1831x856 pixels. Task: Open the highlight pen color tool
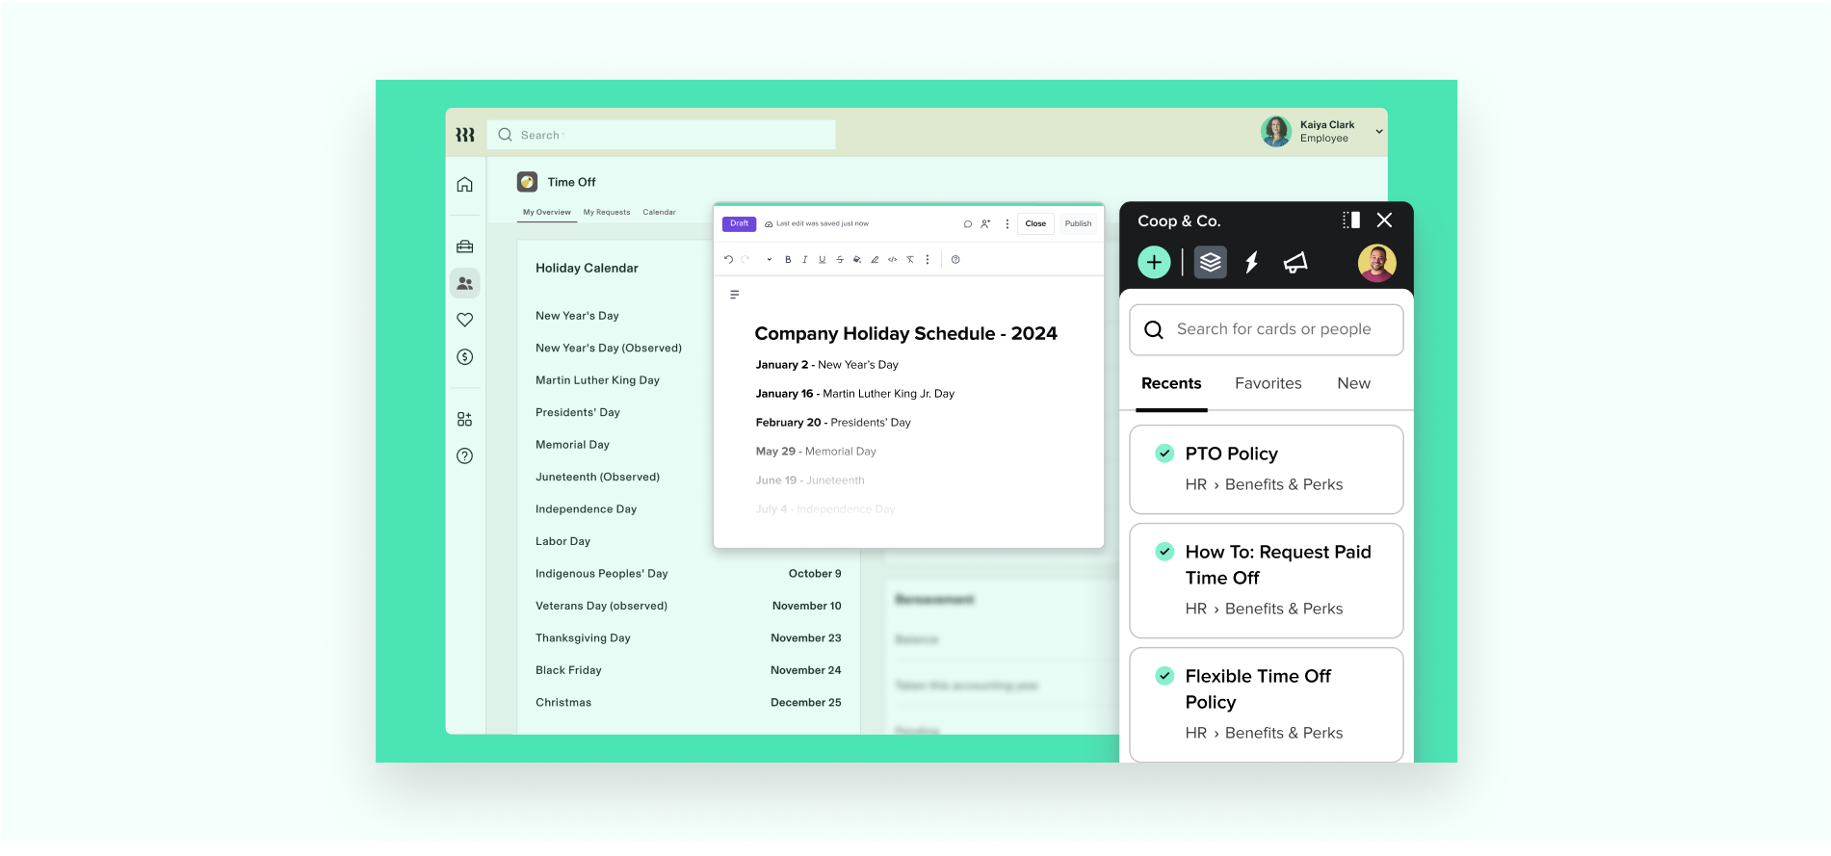coord(875,259)
